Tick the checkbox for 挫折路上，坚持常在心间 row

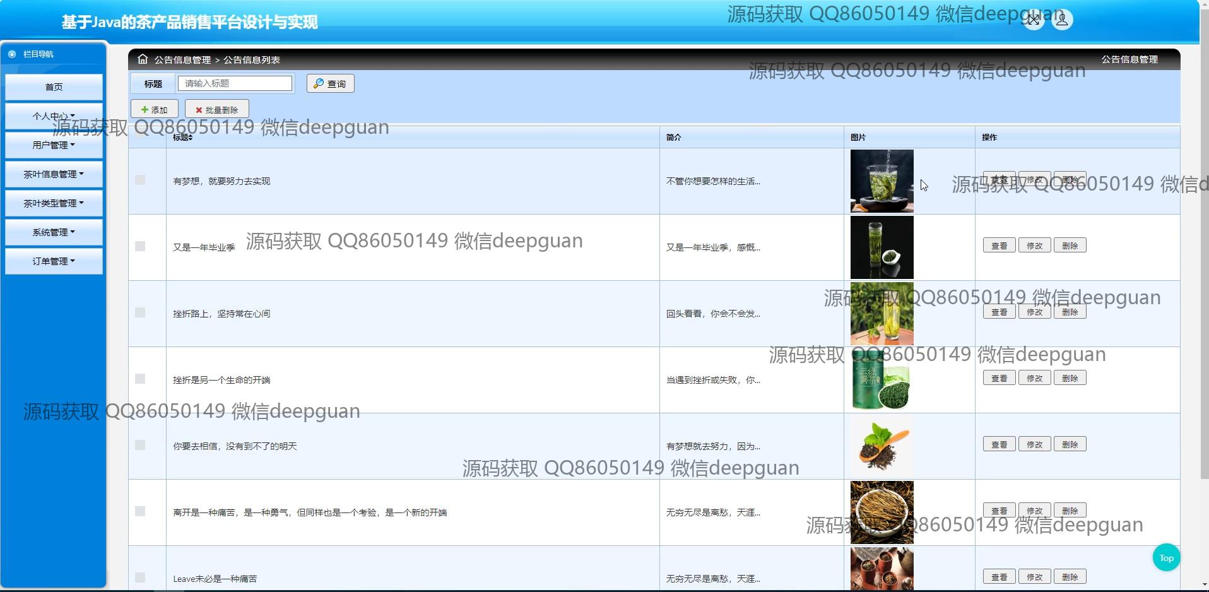point(140,312)
